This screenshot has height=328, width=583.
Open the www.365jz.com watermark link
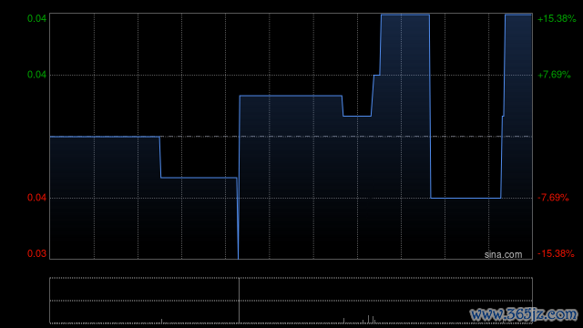click(524, 314)
